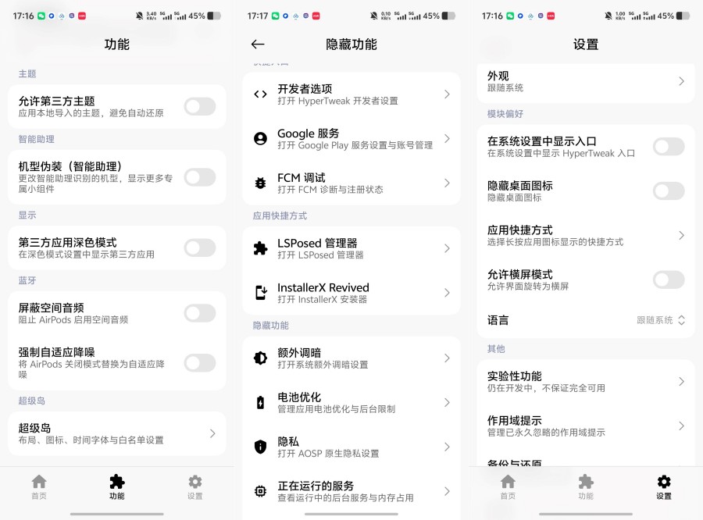
Task: Tap the 隐私 shield icon
Action: pos(260,447)
